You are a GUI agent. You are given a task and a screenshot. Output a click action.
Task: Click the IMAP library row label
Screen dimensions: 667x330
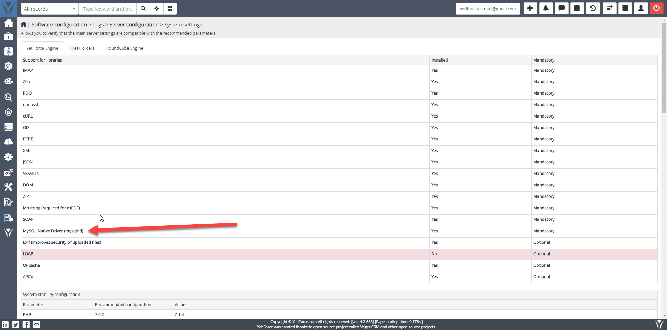[x=28, y=70]
